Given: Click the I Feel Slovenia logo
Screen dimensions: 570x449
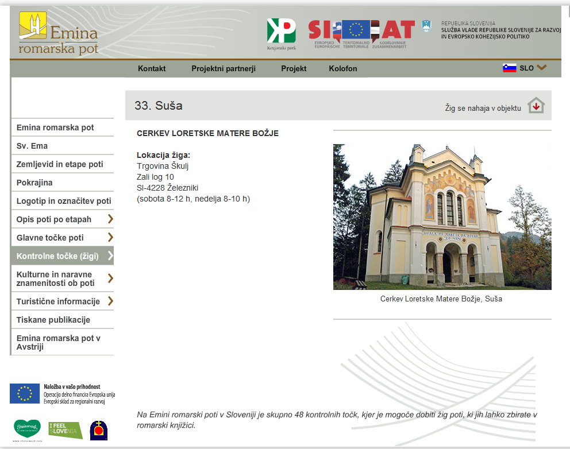Looking at the screenshot, I should (x=65, y=430).
